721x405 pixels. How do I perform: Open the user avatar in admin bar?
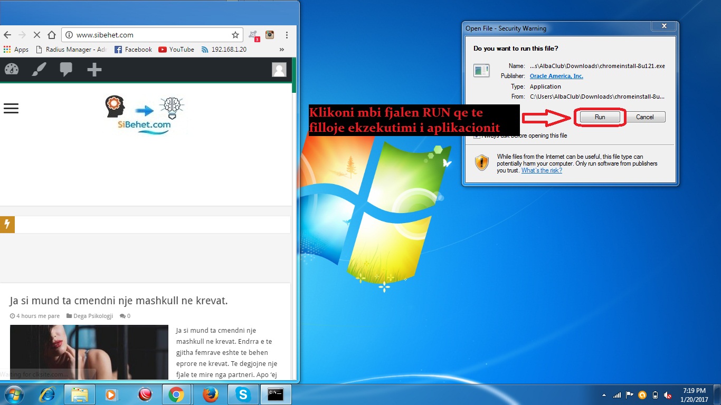coord(279,70)
